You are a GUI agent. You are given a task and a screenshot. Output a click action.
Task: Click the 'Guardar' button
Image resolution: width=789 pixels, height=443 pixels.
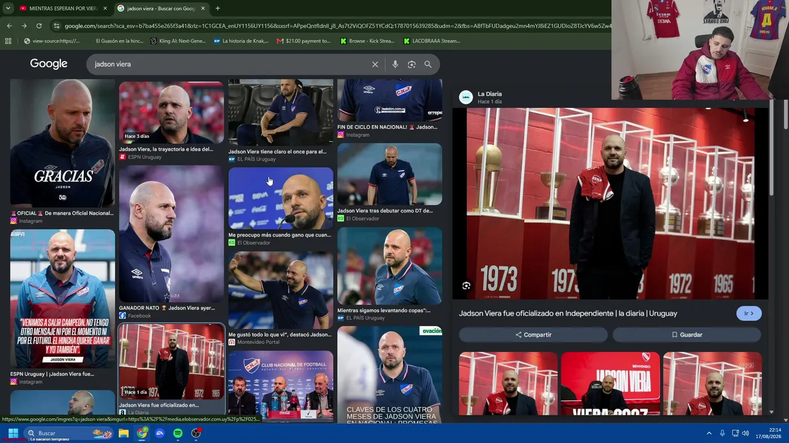pyautogui.click(x=687, y=335)
